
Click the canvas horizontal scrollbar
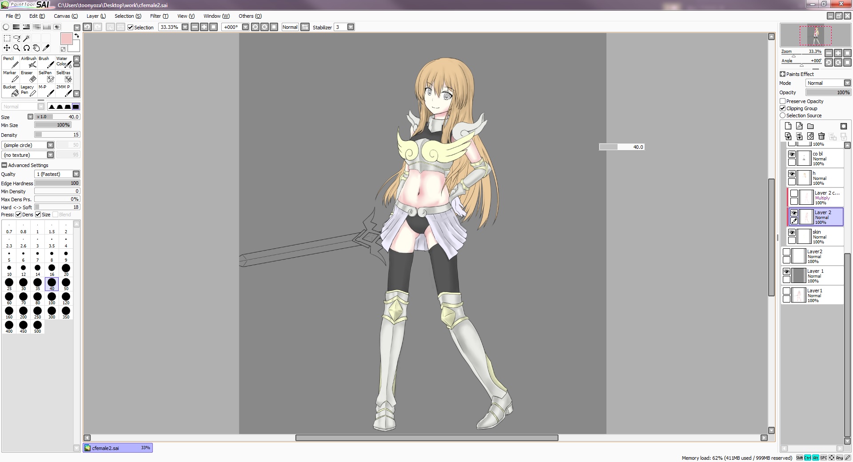tap(426, 438)
